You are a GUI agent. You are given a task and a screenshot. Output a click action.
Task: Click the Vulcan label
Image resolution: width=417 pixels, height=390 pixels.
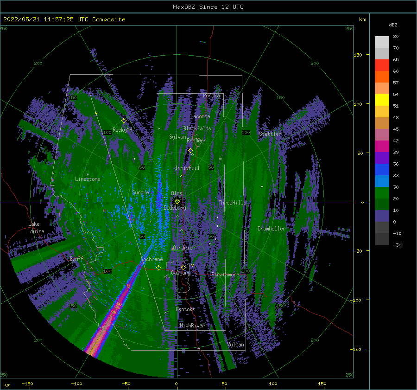click(236, 345)
